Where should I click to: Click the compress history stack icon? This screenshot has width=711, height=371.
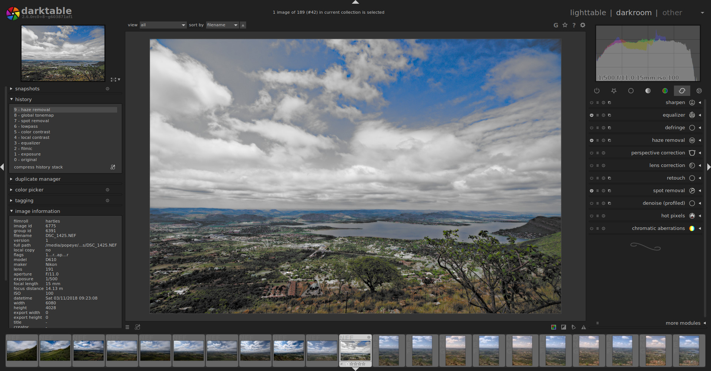click(x=113, y=167)
